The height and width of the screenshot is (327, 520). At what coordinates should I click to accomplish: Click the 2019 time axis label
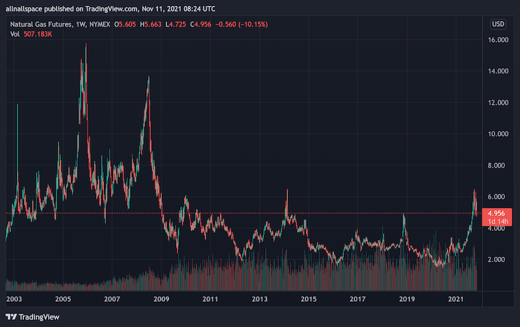(407, 299)
